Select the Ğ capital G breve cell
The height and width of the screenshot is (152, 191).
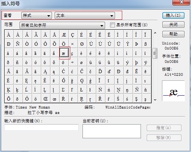64,80
